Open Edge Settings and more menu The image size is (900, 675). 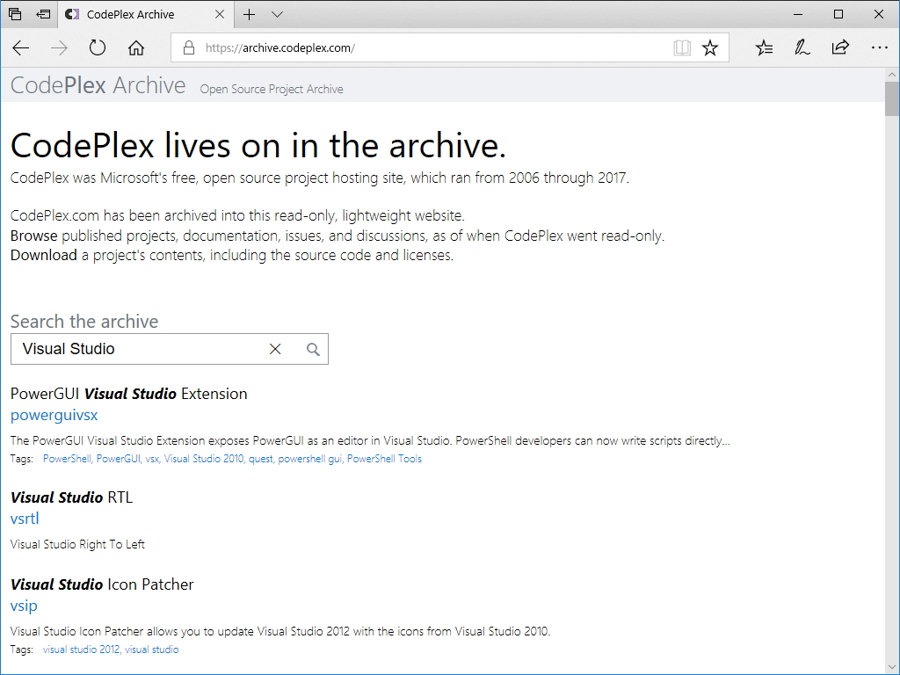pyautogui.click(x=880, y=48)
